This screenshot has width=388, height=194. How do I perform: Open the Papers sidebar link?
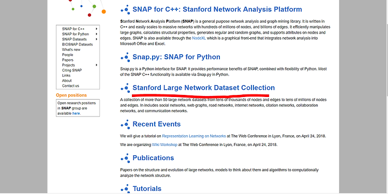(x=68, y=60)
